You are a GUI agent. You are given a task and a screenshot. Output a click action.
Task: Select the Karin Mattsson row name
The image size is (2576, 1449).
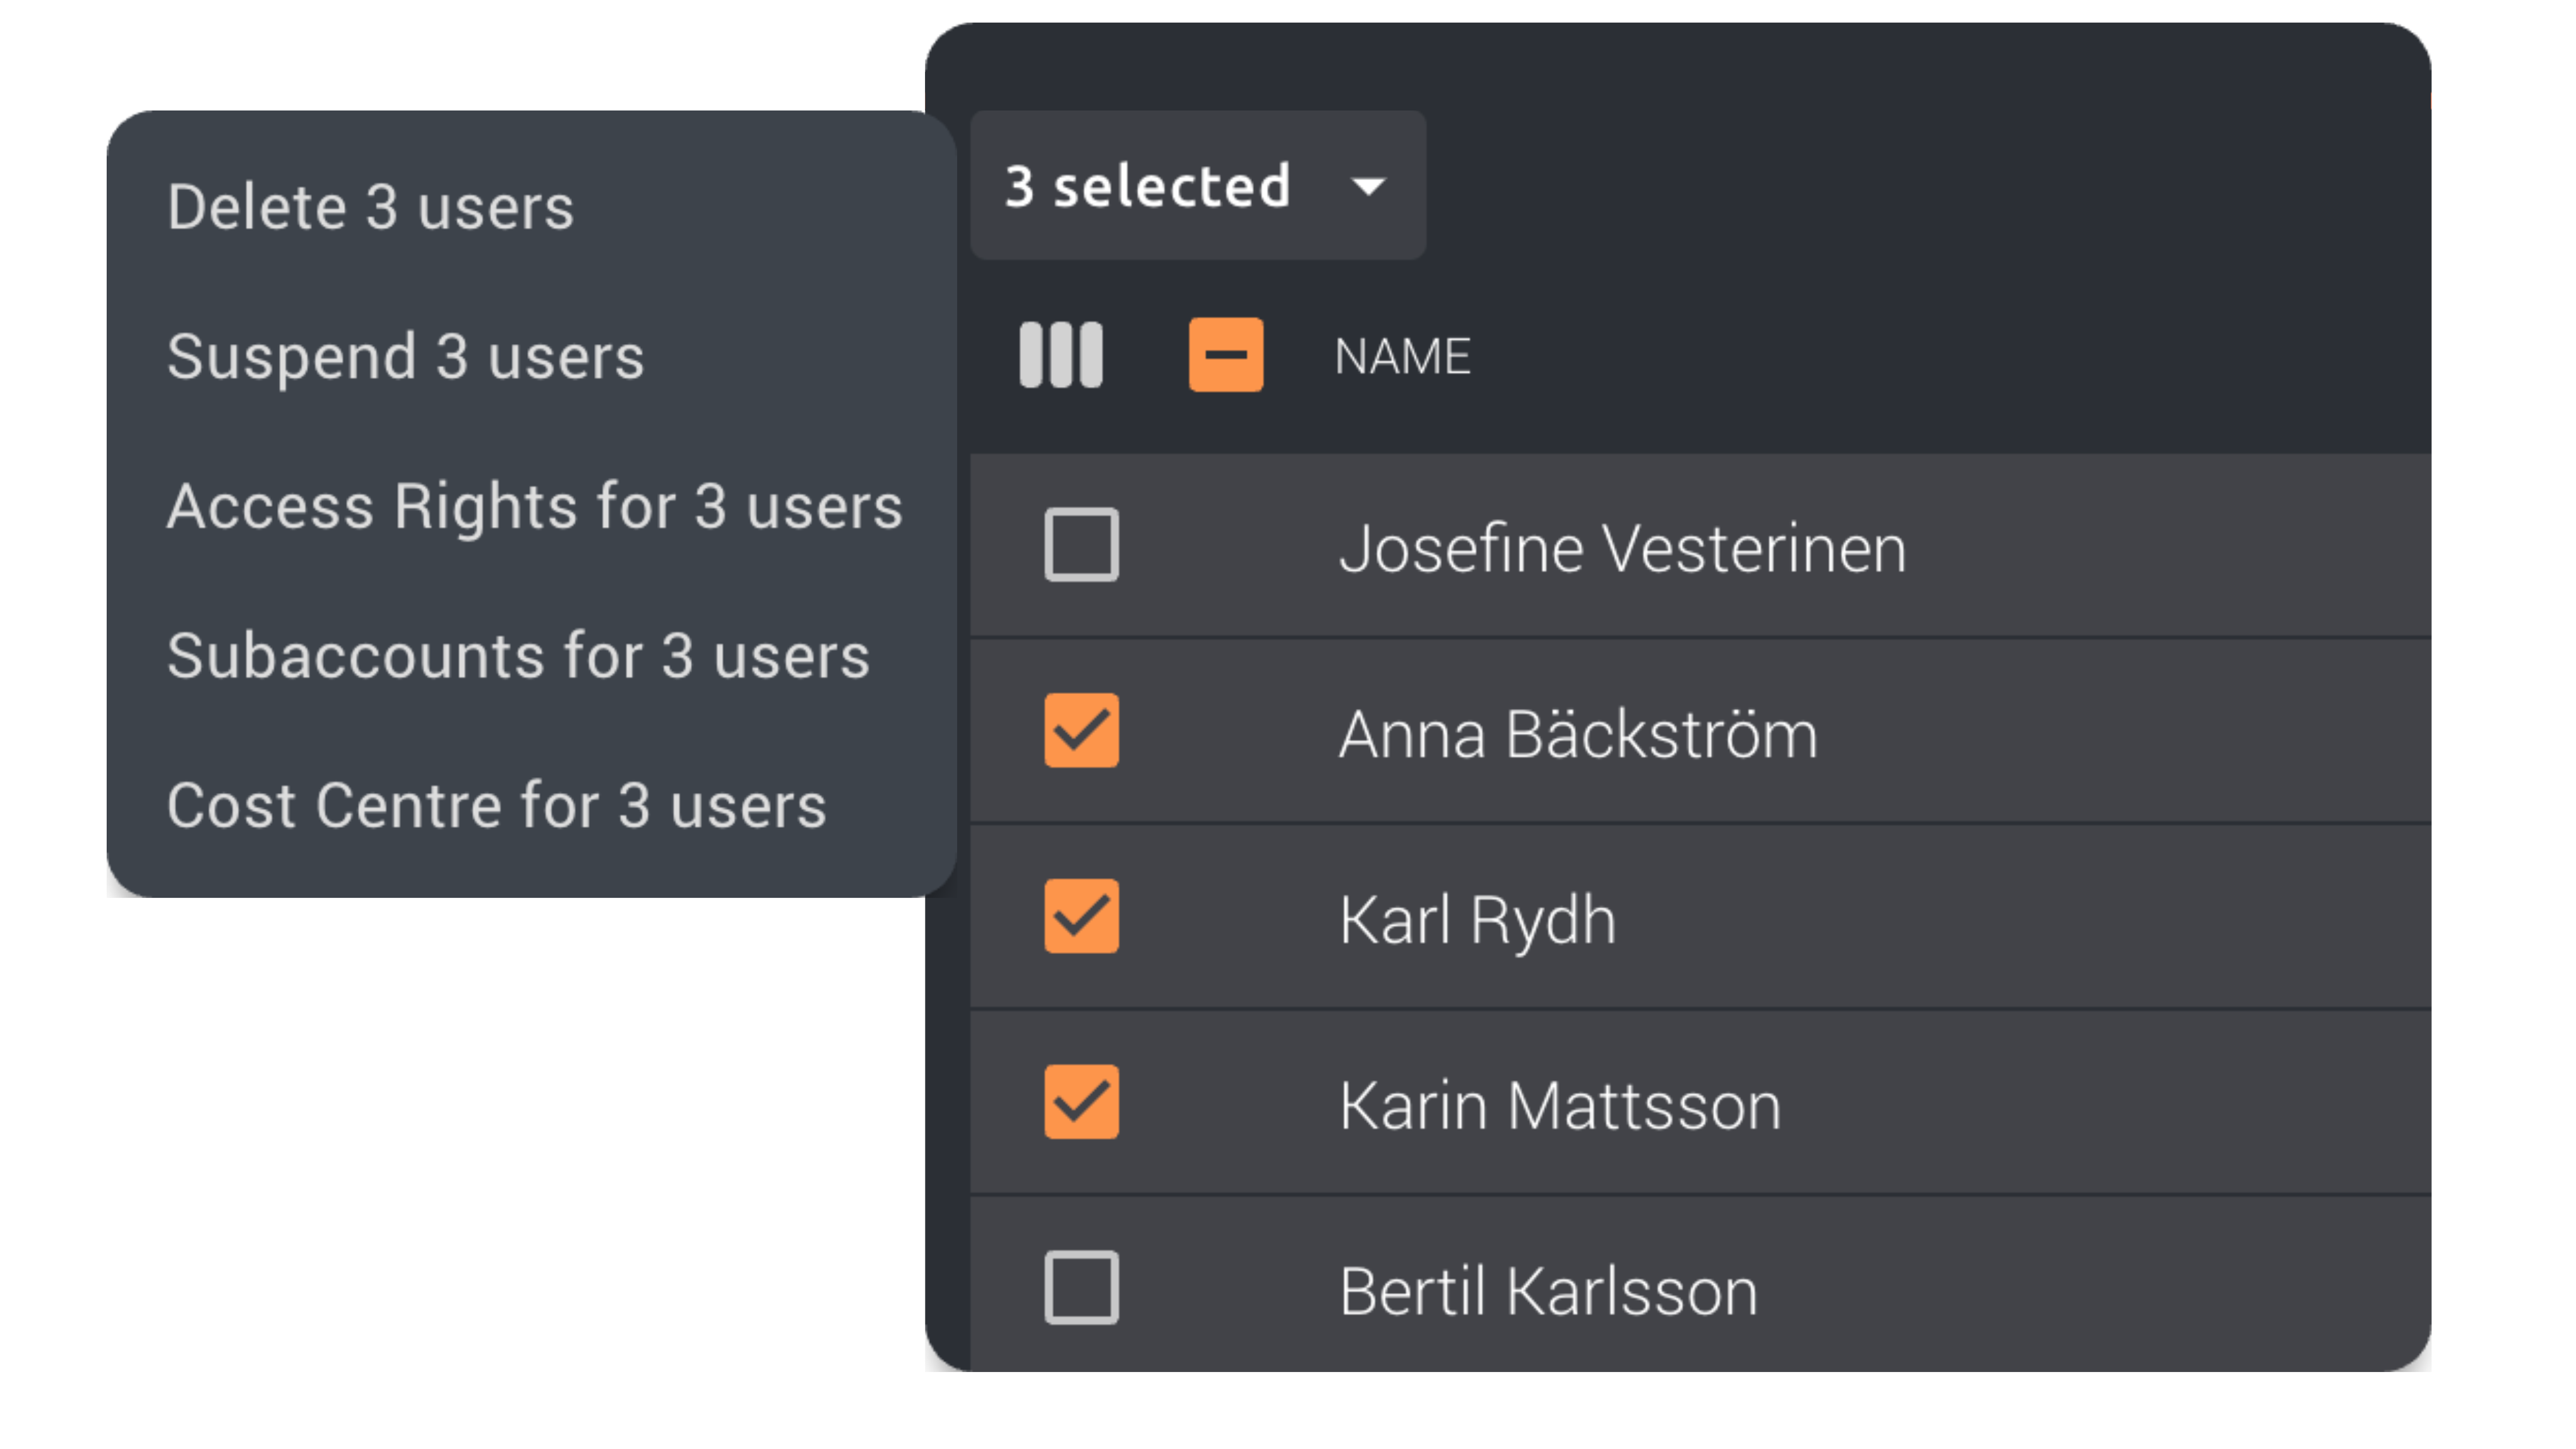(1560, 1106)
